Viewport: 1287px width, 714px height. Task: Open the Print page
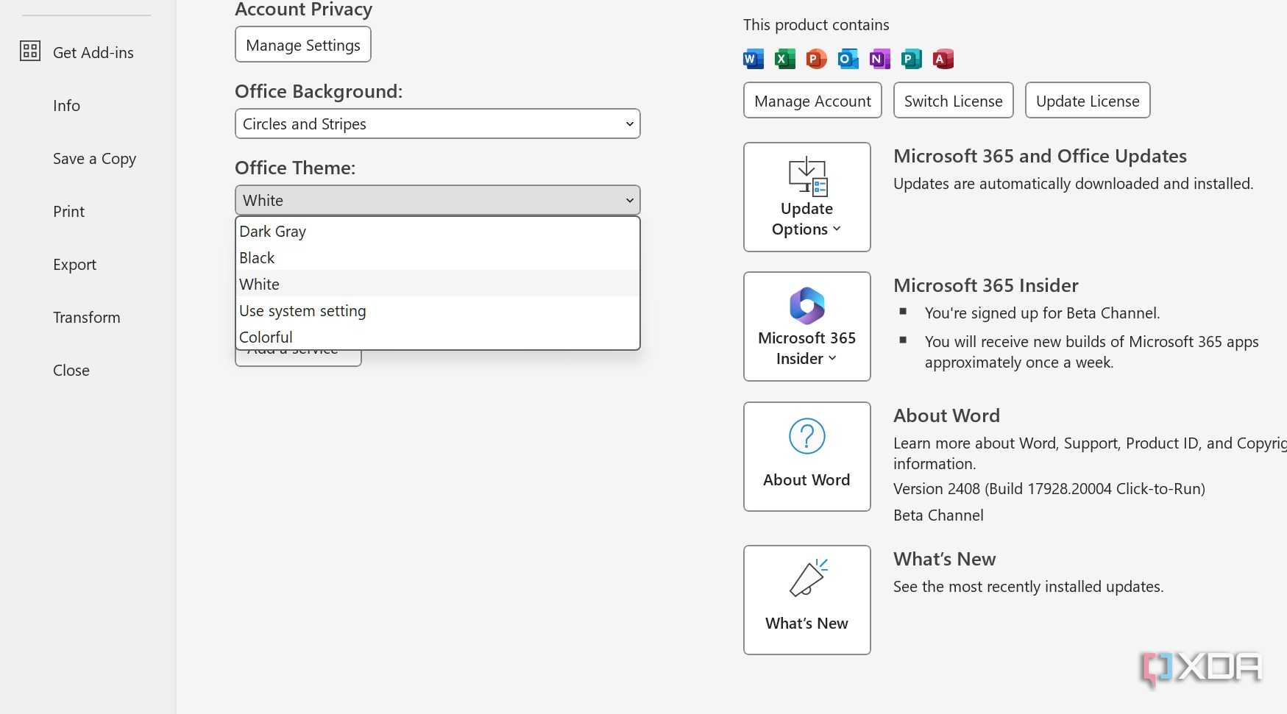pos(68,211)
